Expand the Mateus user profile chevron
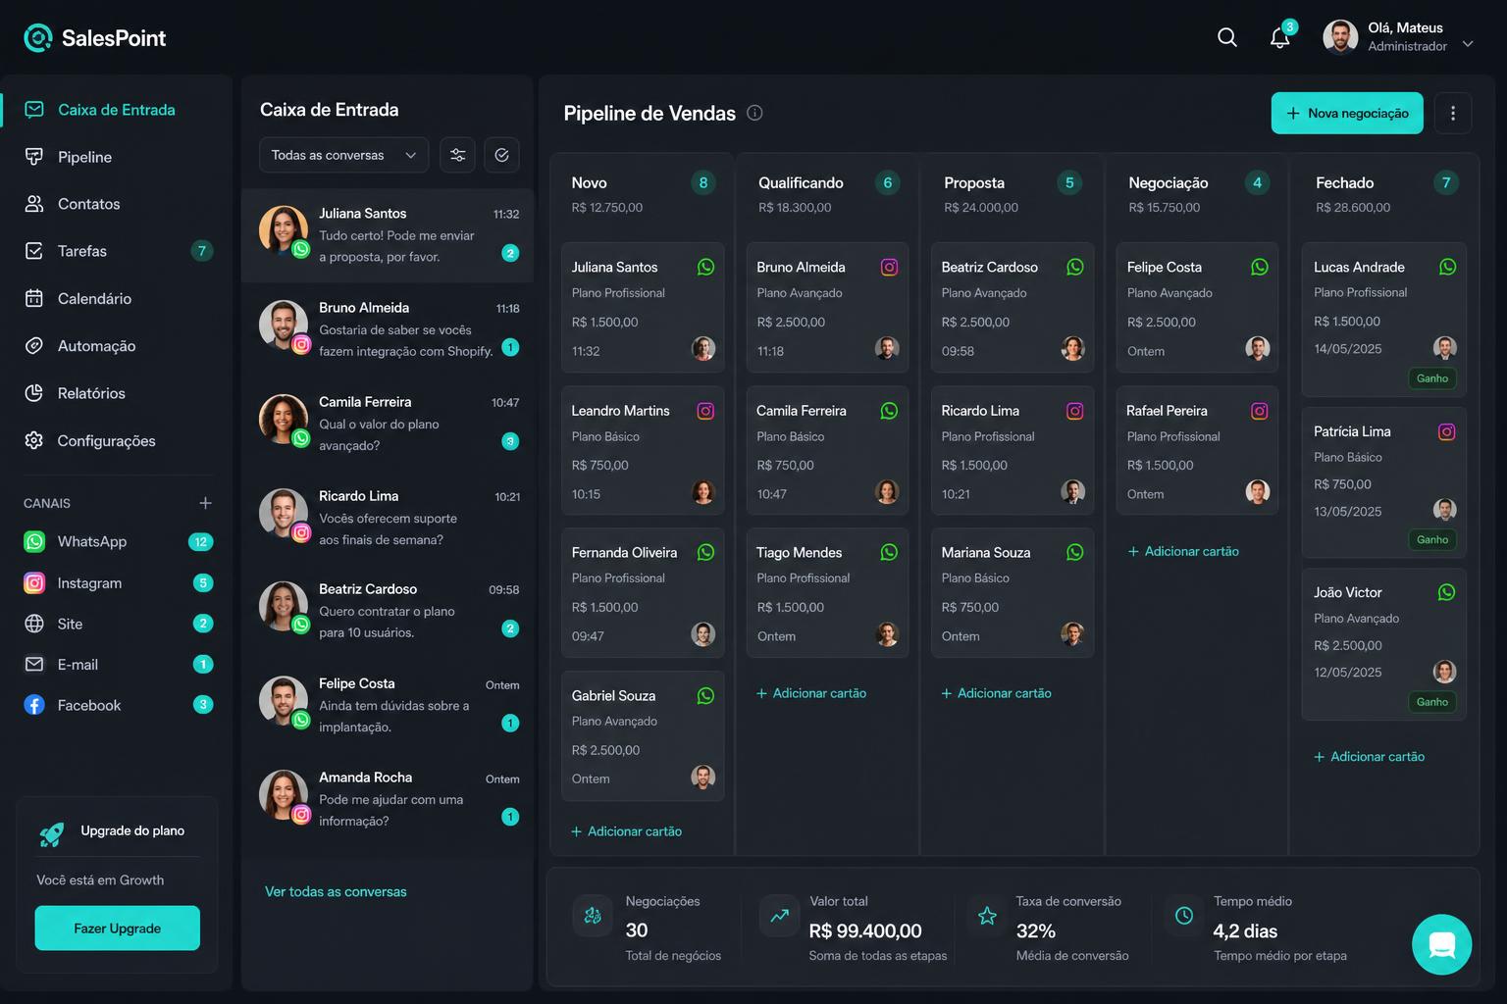 pyautogui.click(x=1468, y=44)
